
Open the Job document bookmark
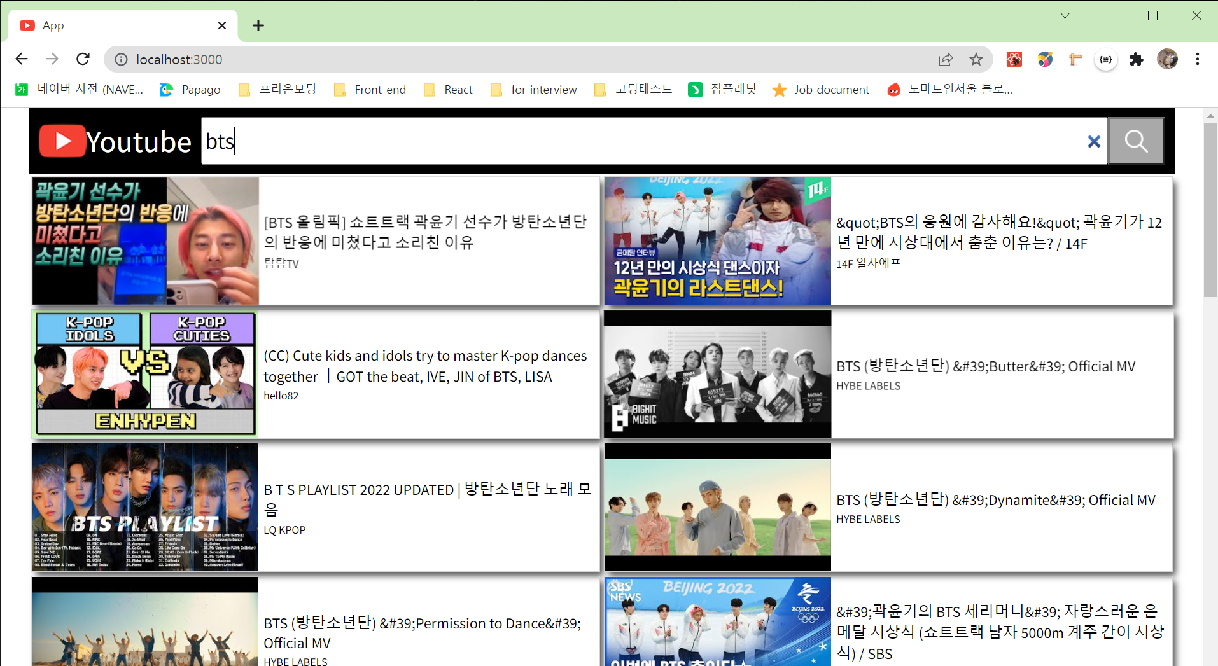[x=820, y=89]
